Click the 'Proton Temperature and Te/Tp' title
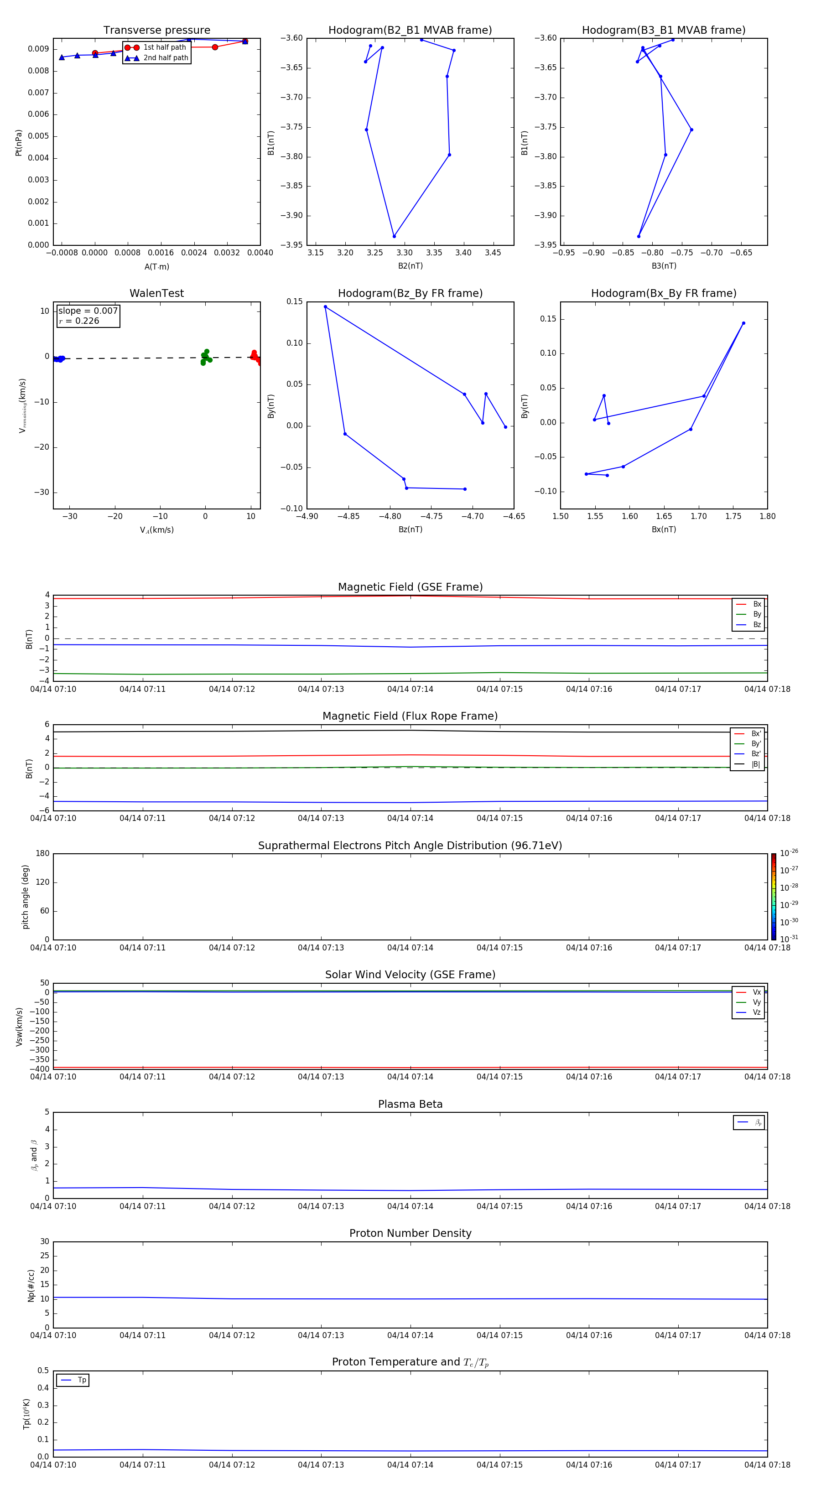821x1505 pixels. [x=410, y=1363]
